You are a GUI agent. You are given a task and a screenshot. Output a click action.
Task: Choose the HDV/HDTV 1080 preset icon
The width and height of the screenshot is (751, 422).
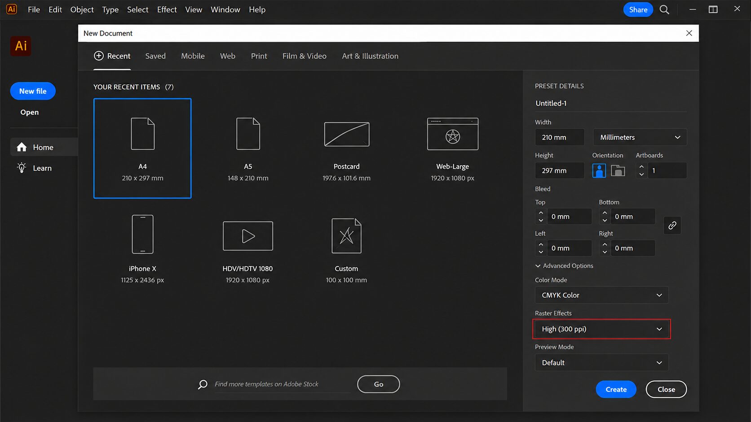(248, 236)
